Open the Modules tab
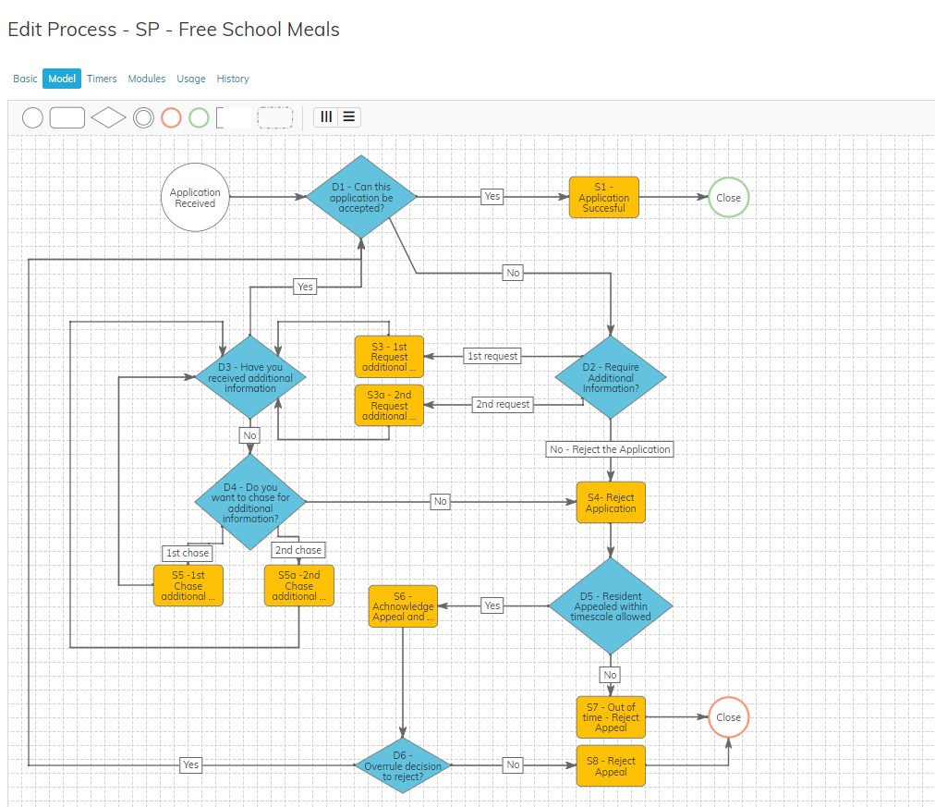The height and width of the screenshot is (807, 935). click(x=147, y=79)
